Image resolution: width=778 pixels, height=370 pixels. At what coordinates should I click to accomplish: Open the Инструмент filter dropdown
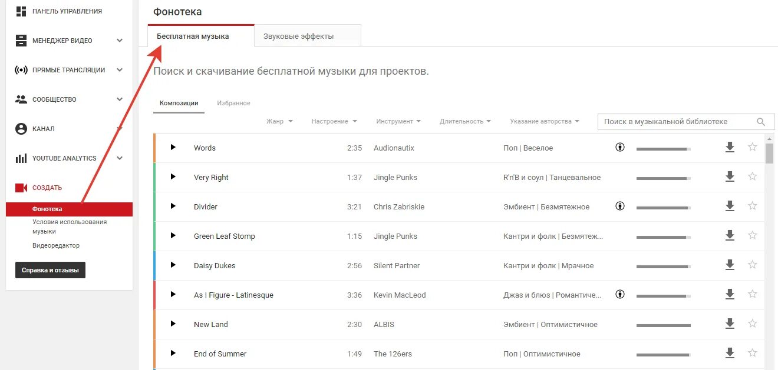pyautogui.click(x=398, y=121)
